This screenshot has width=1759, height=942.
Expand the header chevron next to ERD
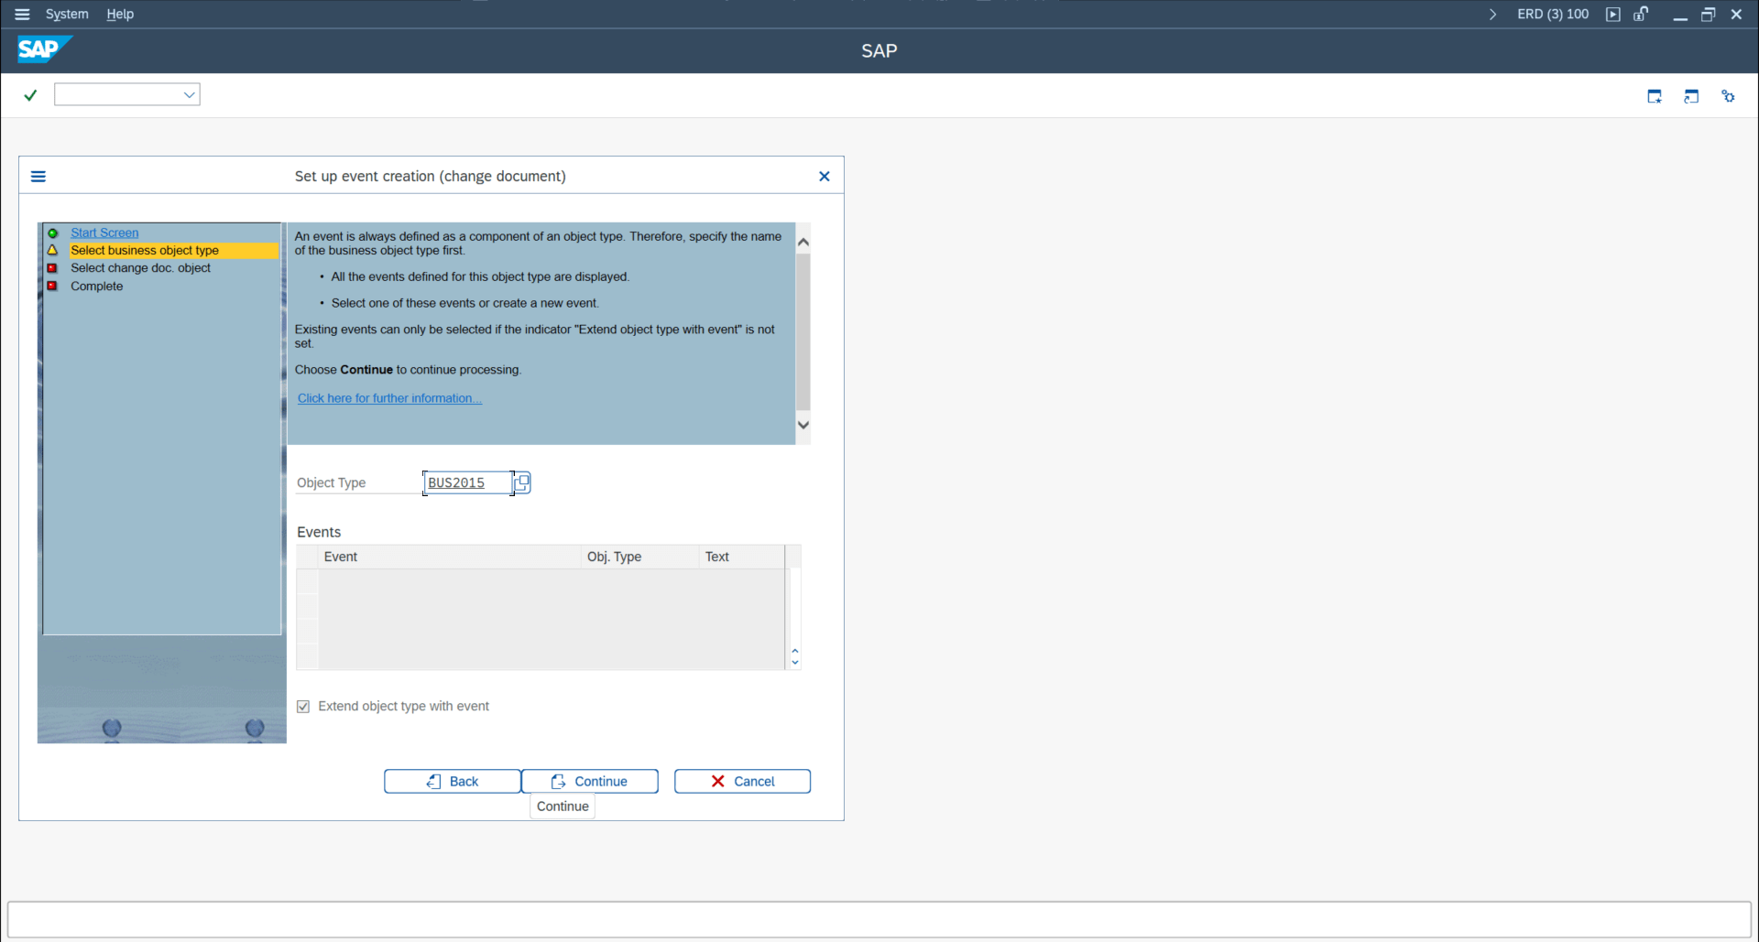point(1492,14)
